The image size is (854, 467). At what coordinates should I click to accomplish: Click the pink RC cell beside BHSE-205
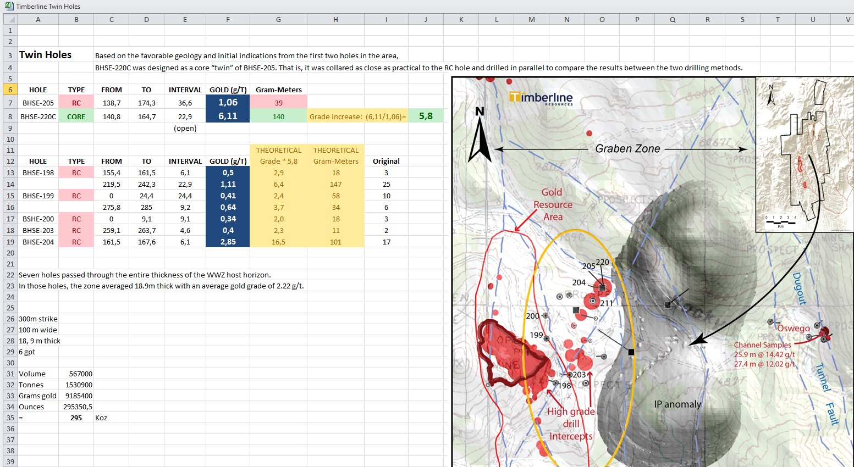pos(76,103)
